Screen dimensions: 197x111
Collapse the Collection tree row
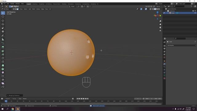[166, 11]
